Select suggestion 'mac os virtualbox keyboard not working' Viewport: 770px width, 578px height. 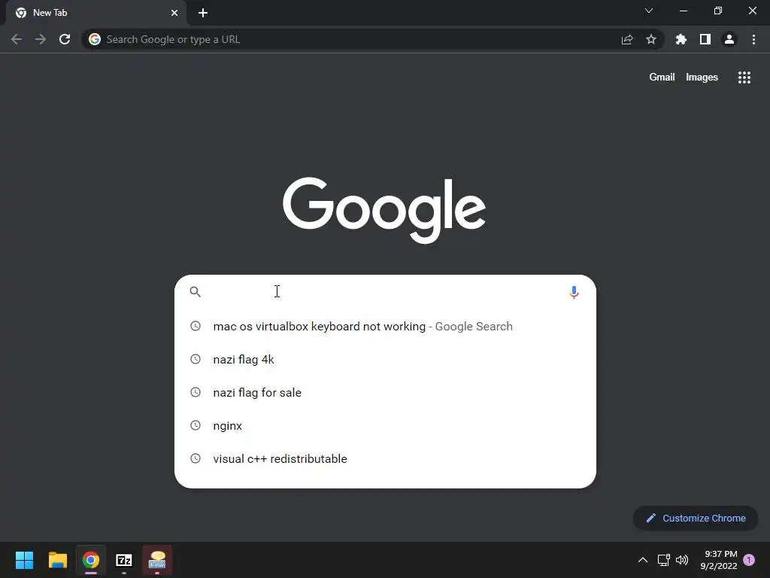pos(386,327)
